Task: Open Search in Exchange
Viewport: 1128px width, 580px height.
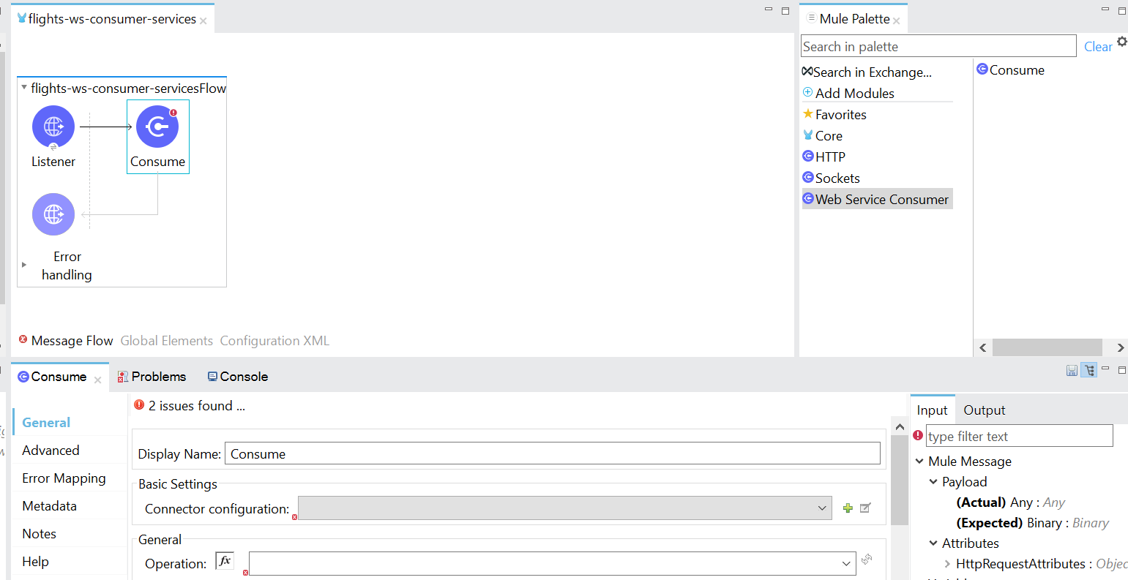Action: coord(871,72)
